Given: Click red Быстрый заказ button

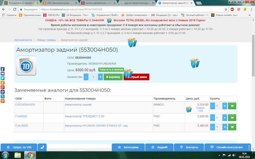Looking at the screenshot, I should tap(137, 77).
